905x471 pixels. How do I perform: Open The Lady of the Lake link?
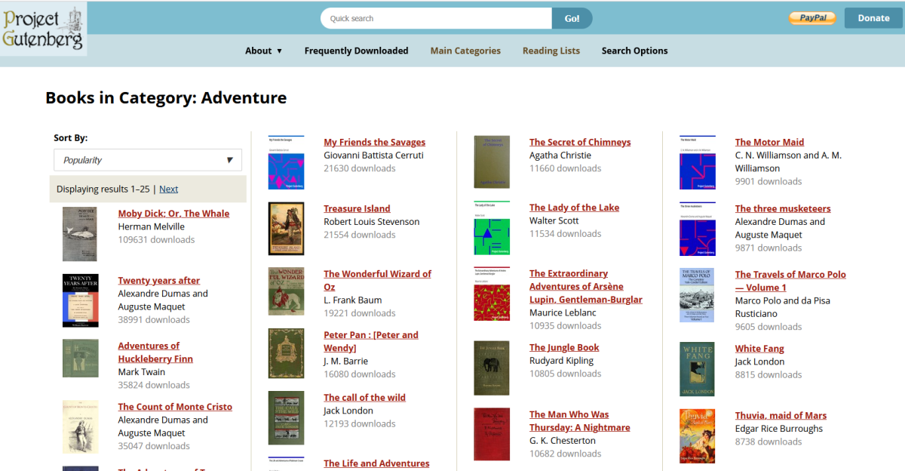[574, 208]
